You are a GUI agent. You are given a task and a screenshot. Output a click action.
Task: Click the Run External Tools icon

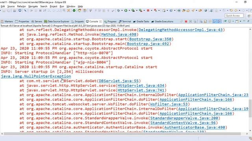(141, 11)
